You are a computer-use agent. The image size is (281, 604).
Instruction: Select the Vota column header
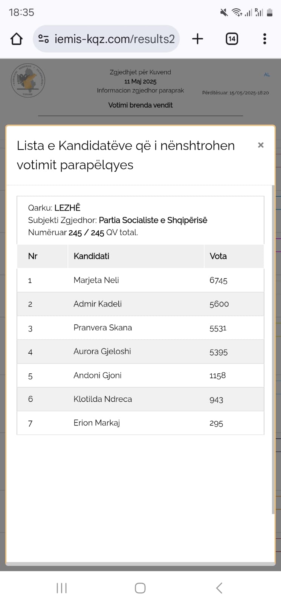click(218, 256)
